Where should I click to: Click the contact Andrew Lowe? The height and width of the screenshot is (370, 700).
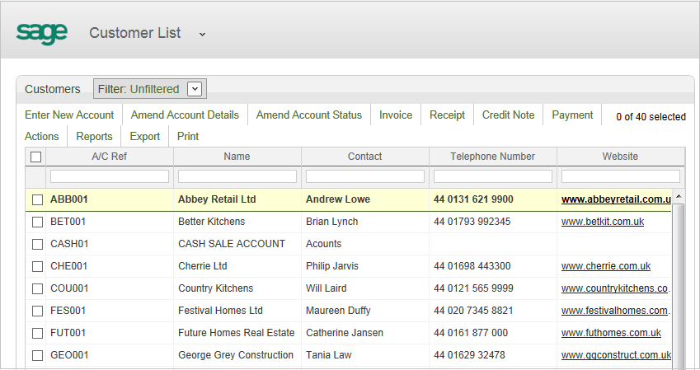[338, 199]
